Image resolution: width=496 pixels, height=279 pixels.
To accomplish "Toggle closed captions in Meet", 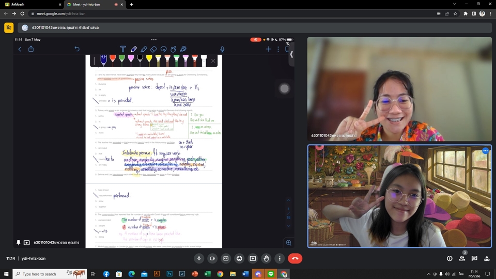I will point(226,258).
